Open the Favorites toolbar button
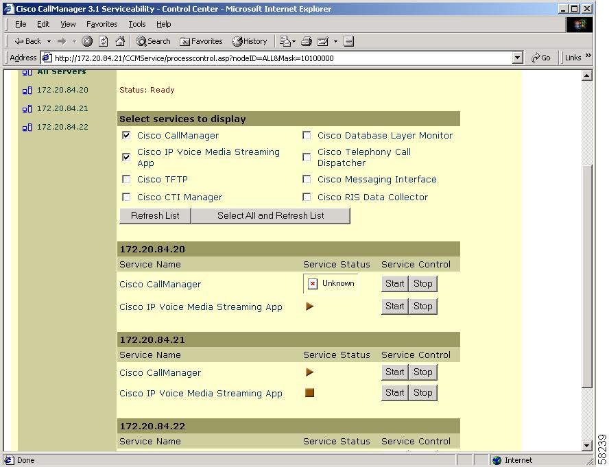This screenshot has height=467, width=609. click(x=201, y=41)
